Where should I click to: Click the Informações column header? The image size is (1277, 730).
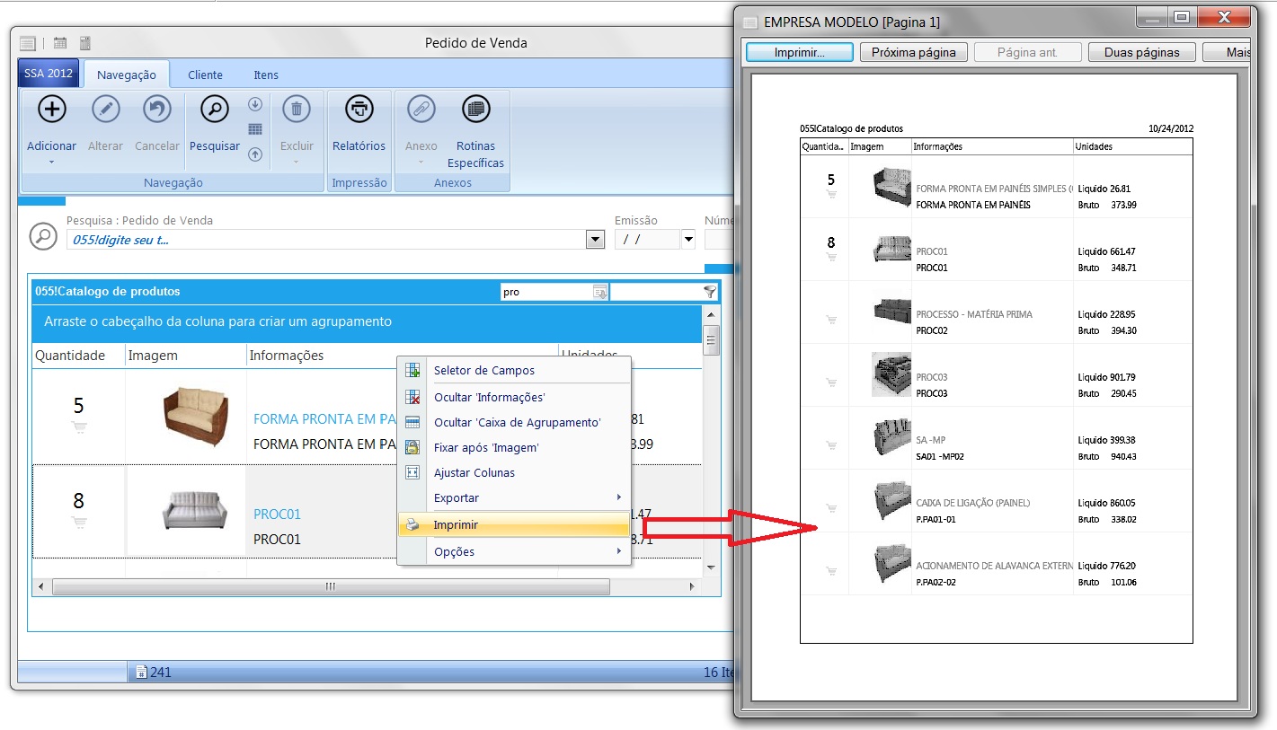402,356
